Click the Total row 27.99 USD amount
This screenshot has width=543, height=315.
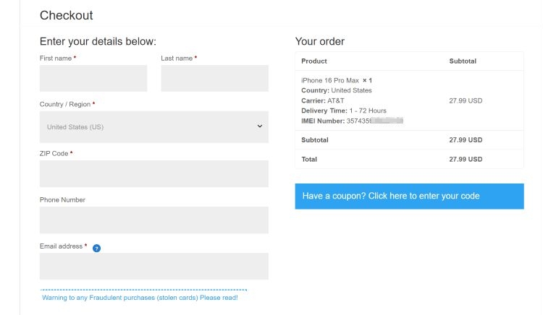point(466,159)
